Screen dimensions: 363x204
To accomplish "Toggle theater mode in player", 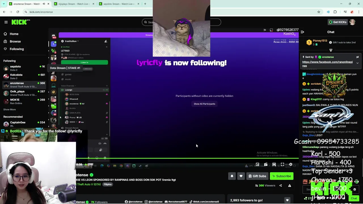I will pyautogui.click(x=274, y=164).
